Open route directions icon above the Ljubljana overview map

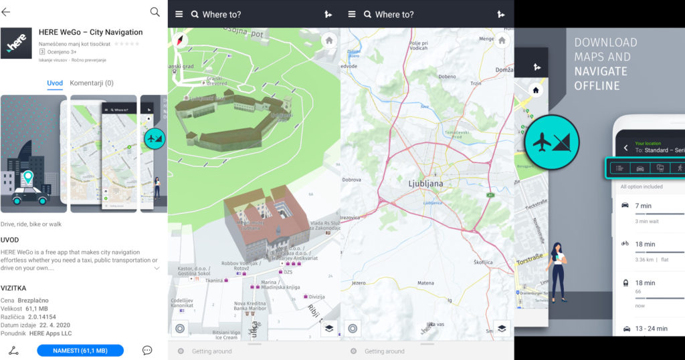point(500,14)
